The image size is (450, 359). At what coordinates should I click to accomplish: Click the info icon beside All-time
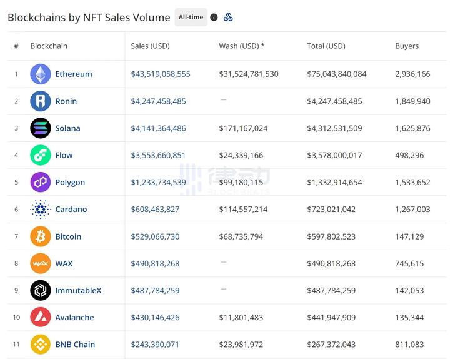(x=214, y=18)
